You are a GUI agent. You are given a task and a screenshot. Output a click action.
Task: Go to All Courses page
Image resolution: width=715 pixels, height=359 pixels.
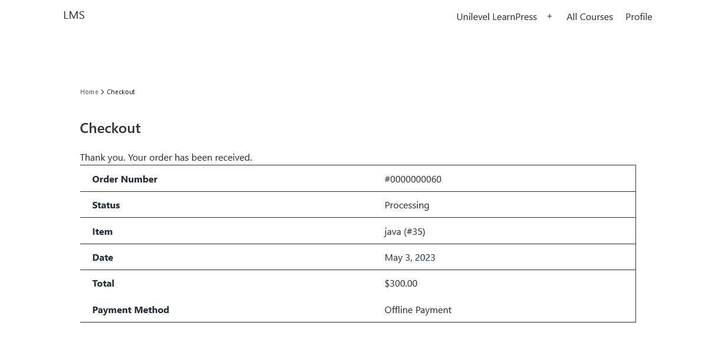pos(589,17)
